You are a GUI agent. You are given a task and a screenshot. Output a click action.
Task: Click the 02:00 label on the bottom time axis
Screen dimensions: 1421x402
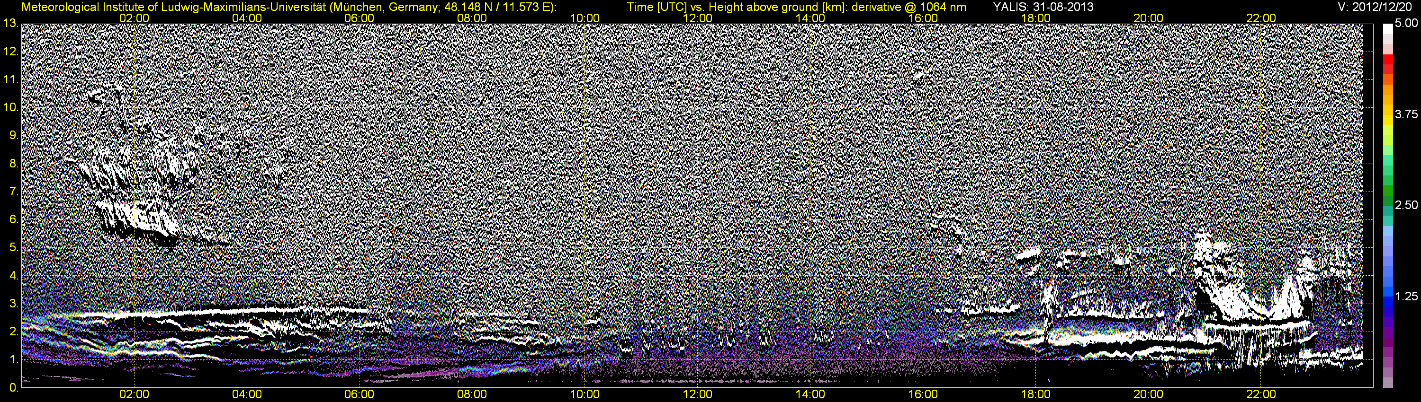(134, 394)
